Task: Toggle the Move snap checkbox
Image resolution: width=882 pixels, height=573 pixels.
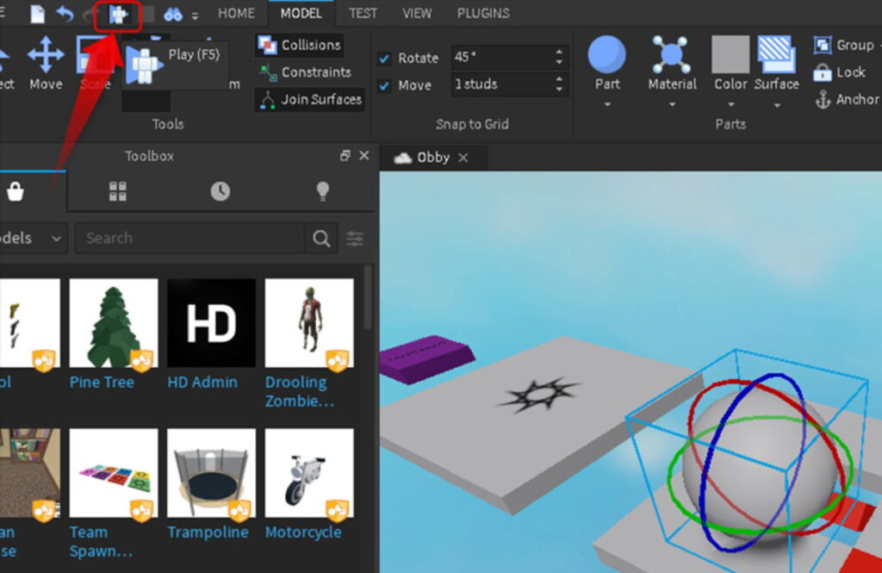Action: click(x=385, y=85)
